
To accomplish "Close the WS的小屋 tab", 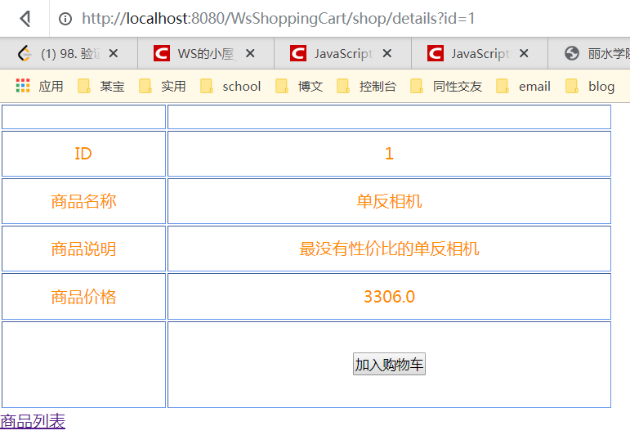I will point(250,53).
